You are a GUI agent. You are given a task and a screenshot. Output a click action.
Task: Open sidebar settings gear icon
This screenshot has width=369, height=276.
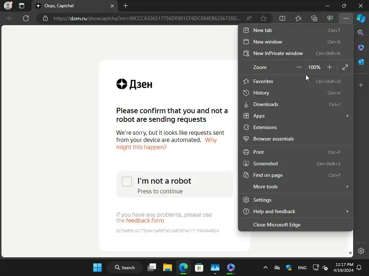(361, 250)
